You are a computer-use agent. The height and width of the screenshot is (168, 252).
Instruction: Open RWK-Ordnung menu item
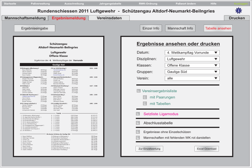148,3
